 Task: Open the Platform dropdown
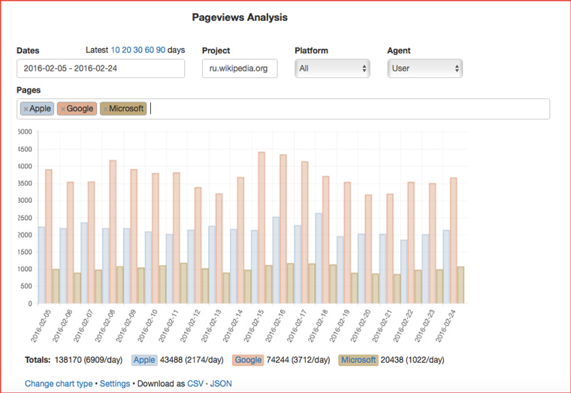(x=332, y=68)
